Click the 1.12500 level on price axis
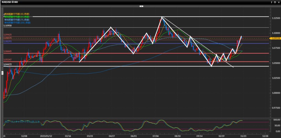 275,18
